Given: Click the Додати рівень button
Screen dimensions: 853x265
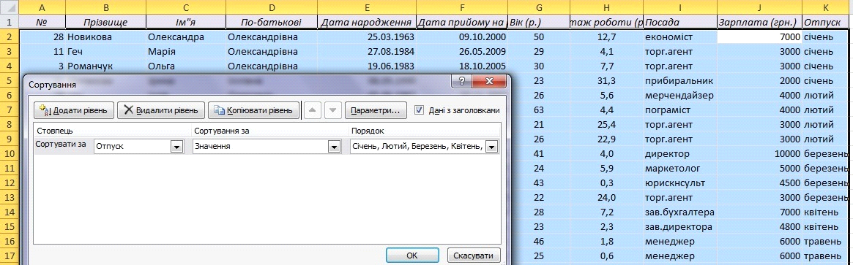Looking at the screenshot, I should pyautogui.click(x=74, y=110).
